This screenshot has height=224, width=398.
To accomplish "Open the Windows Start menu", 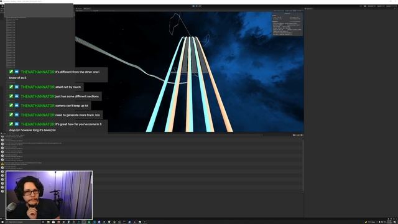I will (2, 222).
